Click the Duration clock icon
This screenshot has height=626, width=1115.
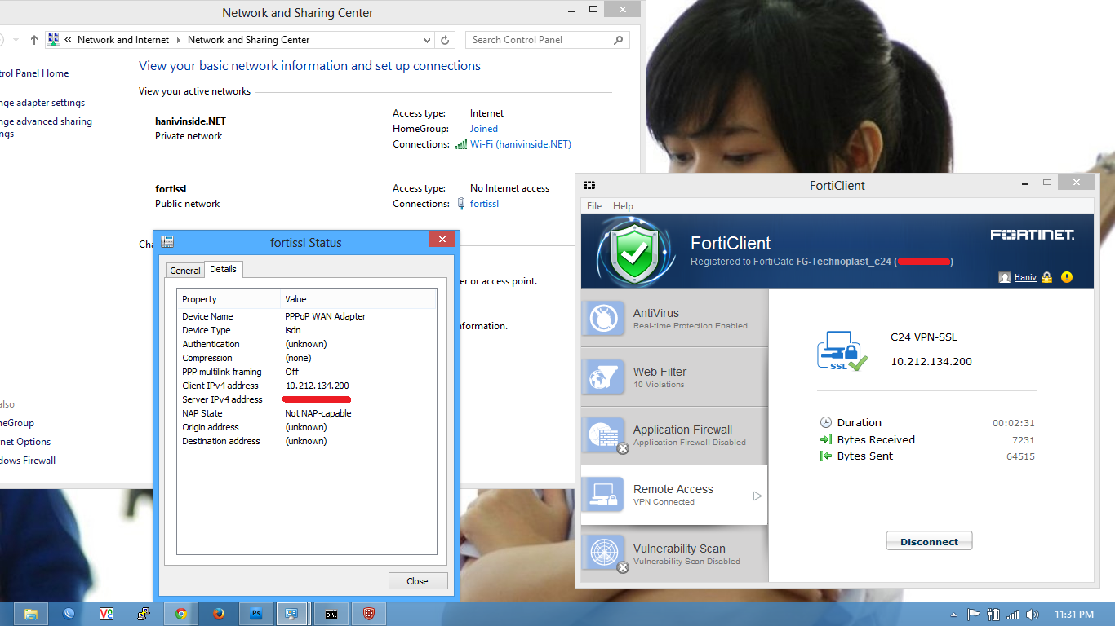826,422
